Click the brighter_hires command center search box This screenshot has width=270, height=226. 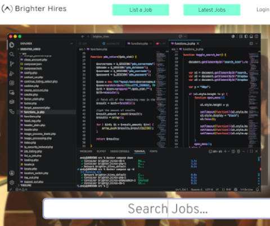point(139,37)
